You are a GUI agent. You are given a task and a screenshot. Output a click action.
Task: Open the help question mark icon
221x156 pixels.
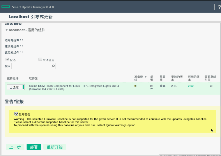(x=219, y=7)
